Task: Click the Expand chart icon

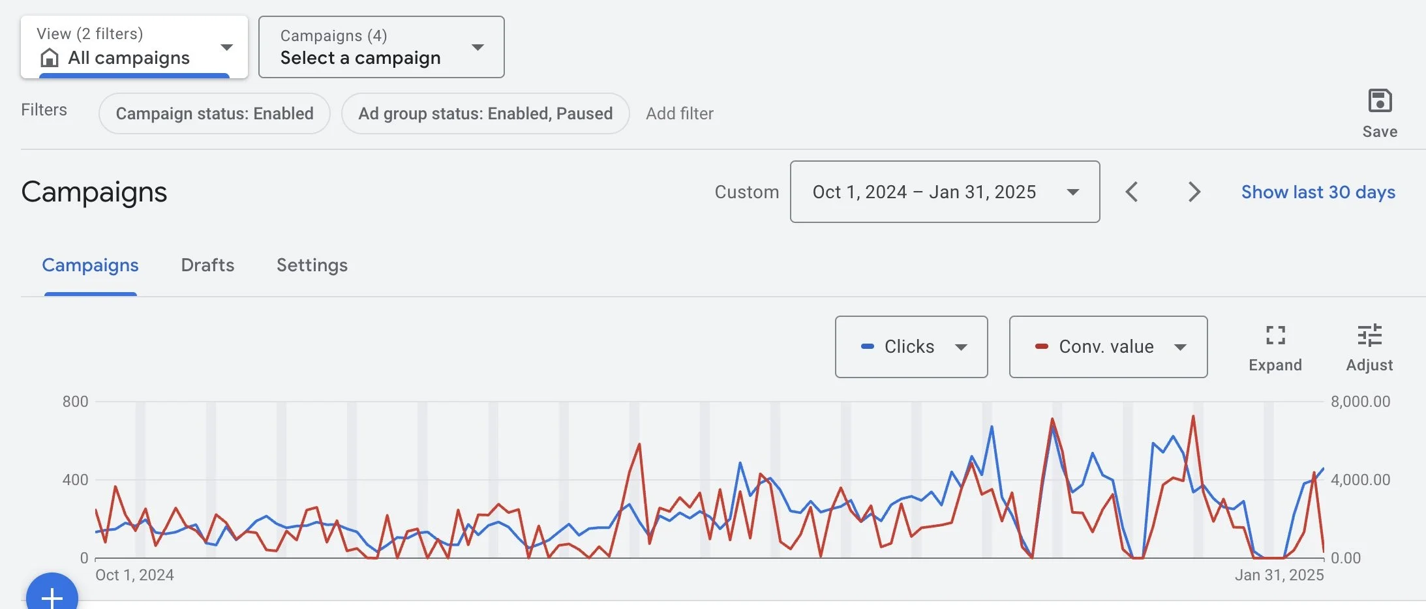Action: coord(1275,335)
